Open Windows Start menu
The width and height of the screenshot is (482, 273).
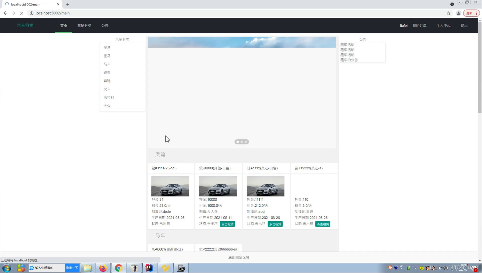(x=7, y=268)
